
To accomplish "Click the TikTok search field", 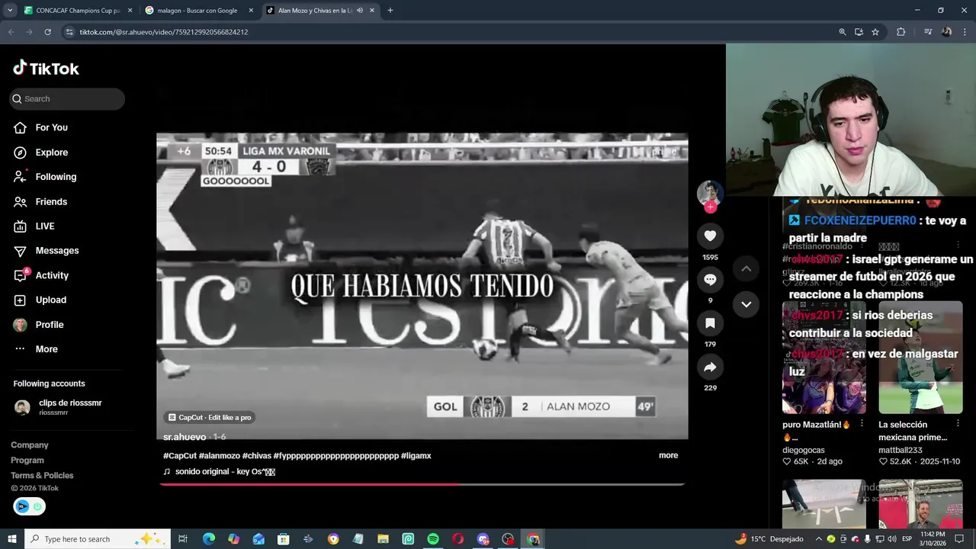I will coord(67,98).
